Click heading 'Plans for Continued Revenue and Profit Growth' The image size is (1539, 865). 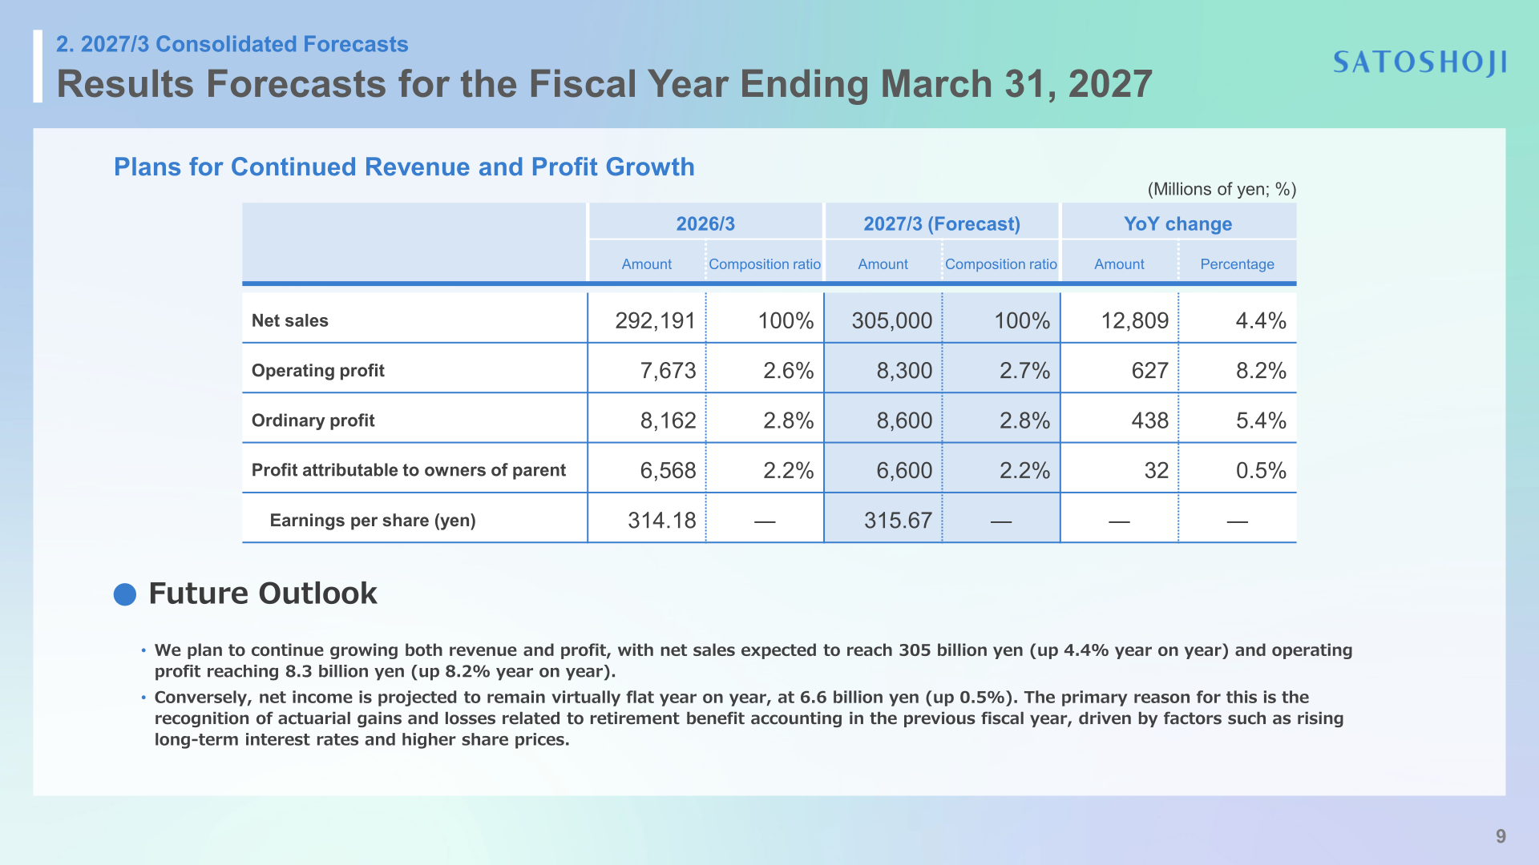[404, 167]
